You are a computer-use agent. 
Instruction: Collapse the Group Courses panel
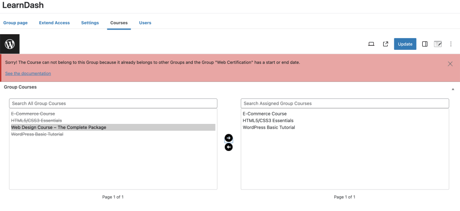[453, 89]
